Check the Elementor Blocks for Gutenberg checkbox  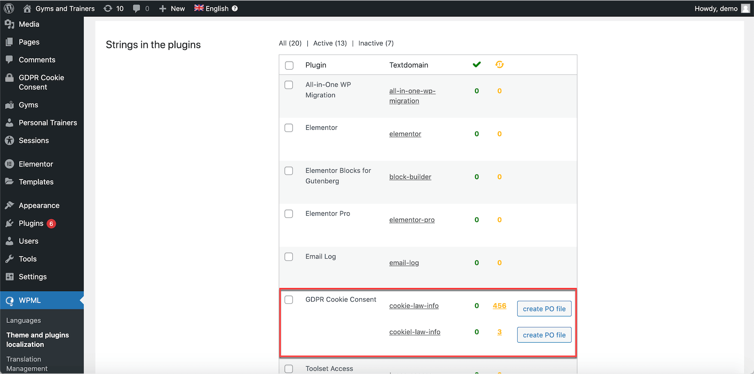tap(289, 171)
